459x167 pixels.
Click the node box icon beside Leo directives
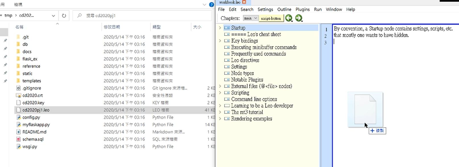pos(227,60)
